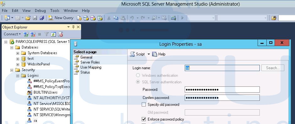This screenshot has width=295, height=124.
Task: Click the Open File folder icon
Action: pyautogui.click(x=28, y=18)
